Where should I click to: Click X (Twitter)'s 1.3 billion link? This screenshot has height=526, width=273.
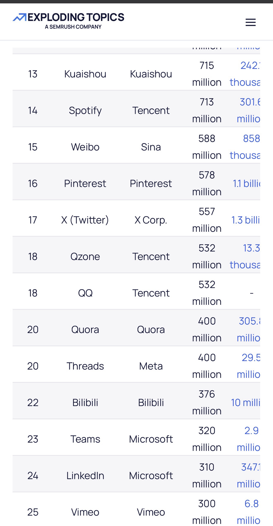pos(246,220)
